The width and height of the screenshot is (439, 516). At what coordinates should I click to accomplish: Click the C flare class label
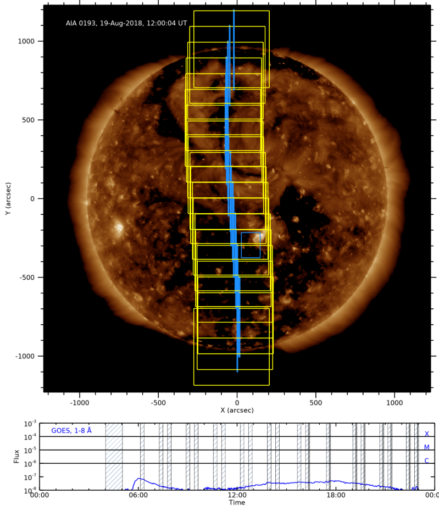[x=426, y=460]
